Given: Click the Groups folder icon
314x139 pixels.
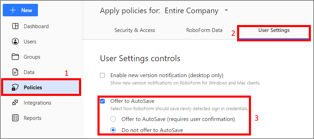Looking at the screenshot, I should pyautogui.click(x=15, y=57).
